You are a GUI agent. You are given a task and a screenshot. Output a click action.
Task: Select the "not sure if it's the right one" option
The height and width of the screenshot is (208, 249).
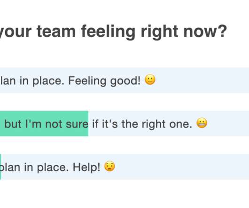coord(124,124)
